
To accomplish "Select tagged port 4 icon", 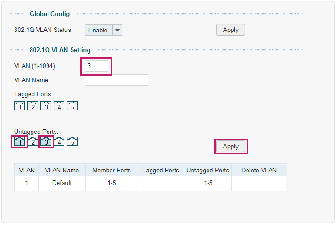I will click(x=59, y=106).
